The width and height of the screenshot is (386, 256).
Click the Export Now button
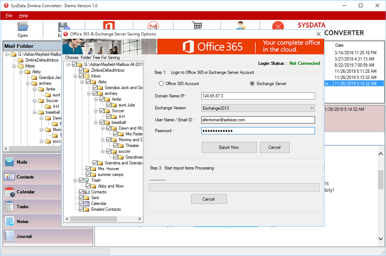click(x=229, y=147)
